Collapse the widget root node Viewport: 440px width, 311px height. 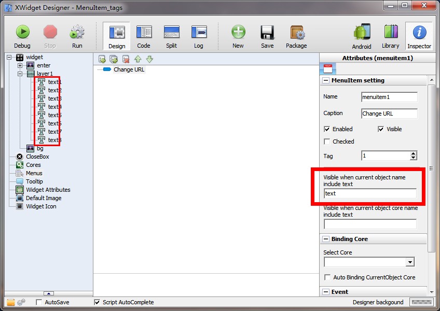click(x=9, y=57)
